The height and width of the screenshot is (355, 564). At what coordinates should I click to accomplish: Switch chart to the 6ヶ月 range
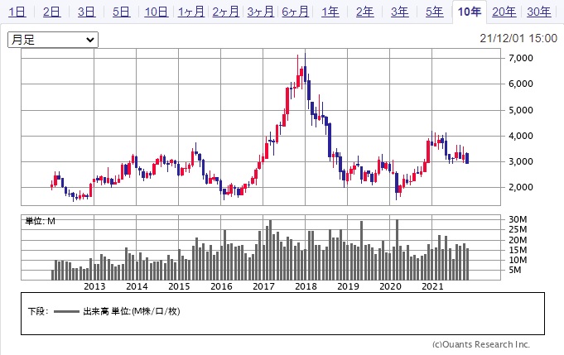(296, 12)
